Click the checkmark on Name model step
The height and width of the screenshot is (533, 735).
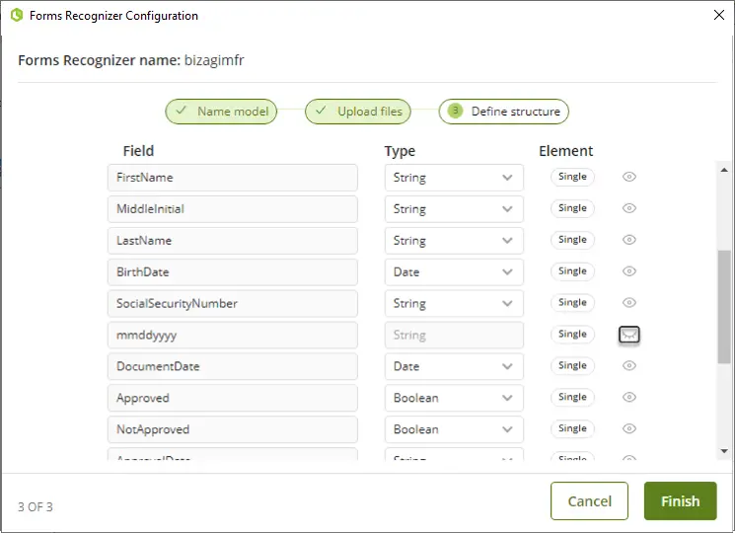pos(181,111)
